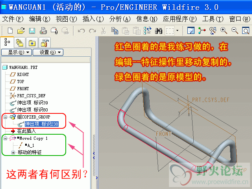Open the 信息(N) menu
Image resolution: width=252 pixels, height=189 pixels.
[146, 19]
